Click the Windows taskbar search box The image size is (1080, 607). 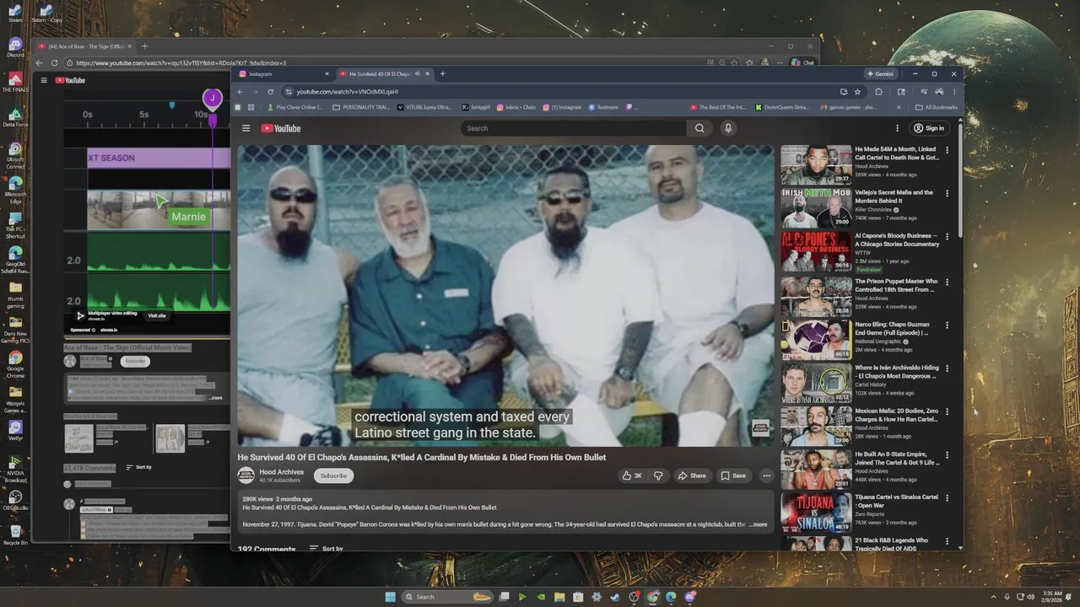[447, 597]
